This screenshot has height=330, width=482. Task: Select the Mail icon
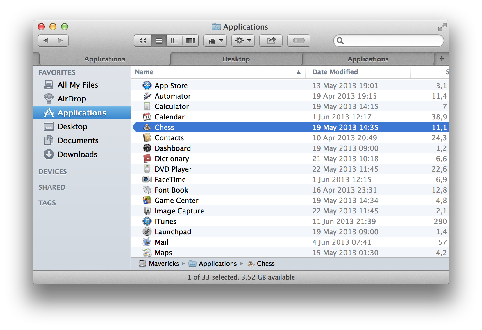tap(147, 242)
